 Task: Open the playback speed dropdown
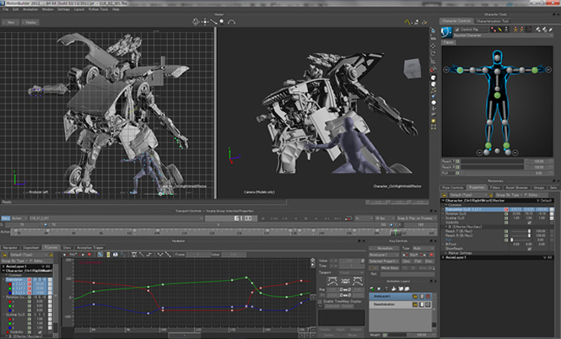[364, 218]
